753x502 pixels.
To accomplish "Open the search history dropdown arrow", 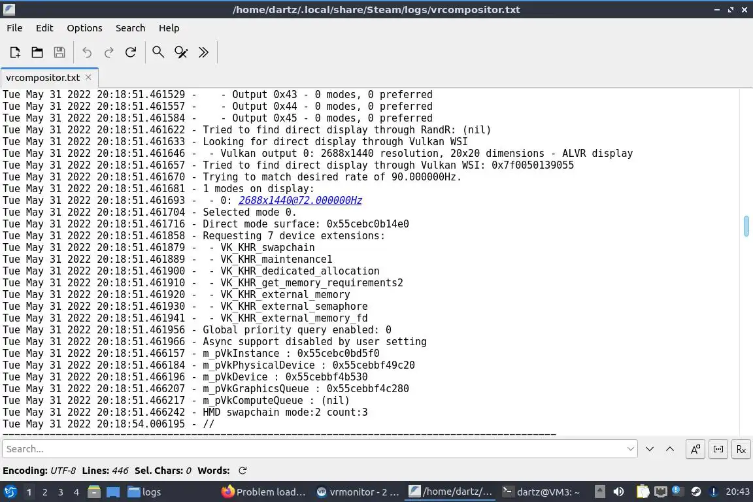I will [631, 448].
